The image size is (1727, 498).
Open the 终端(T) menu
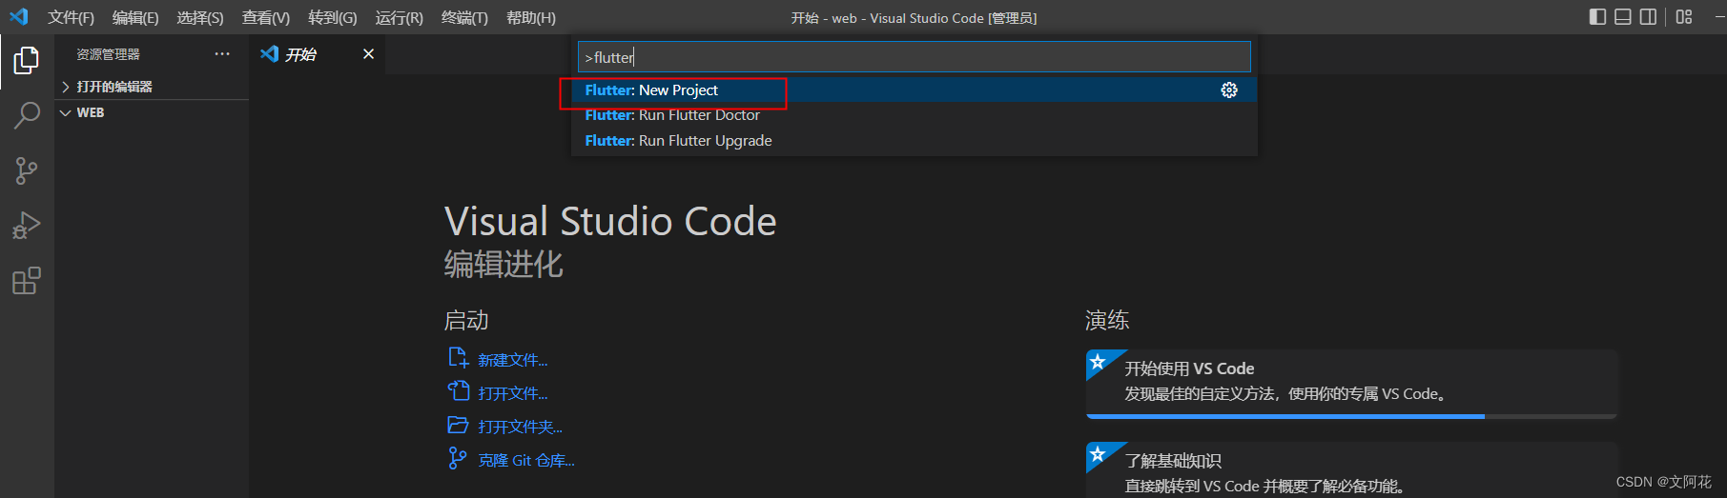click(x=464, y=18)
